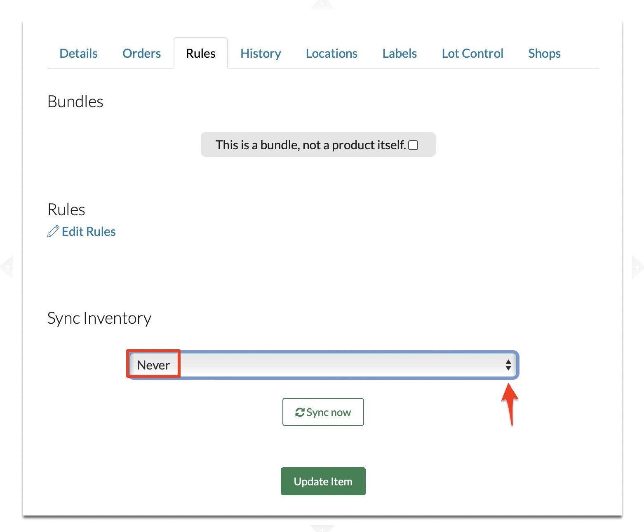Screen dimensions: 644x532
Task: Click the up-down arrows on the Sync Inventory select
Action: coord(508,365)
